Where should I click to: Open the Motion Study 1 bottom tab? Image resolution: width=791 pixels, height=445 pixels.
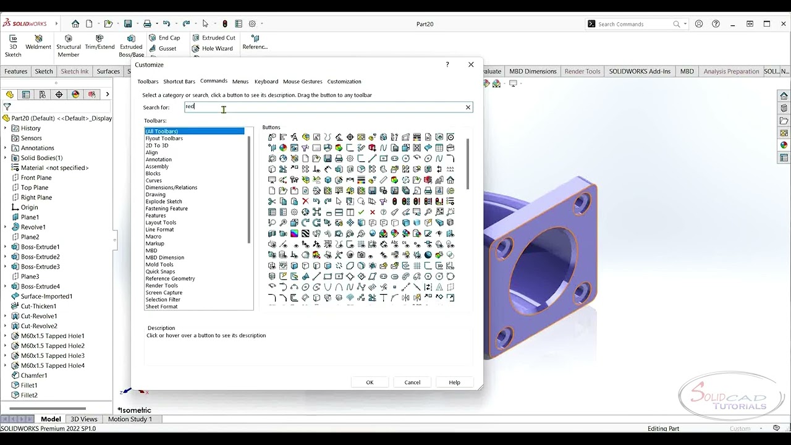click(x=130, y=419)
